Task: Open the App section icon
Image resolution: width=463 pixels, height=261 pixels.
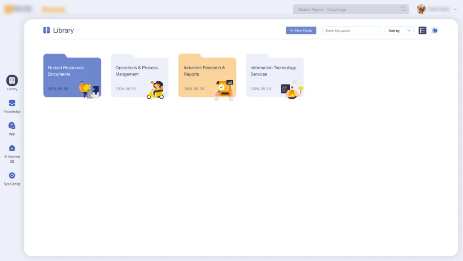Action: pos(12,125)
